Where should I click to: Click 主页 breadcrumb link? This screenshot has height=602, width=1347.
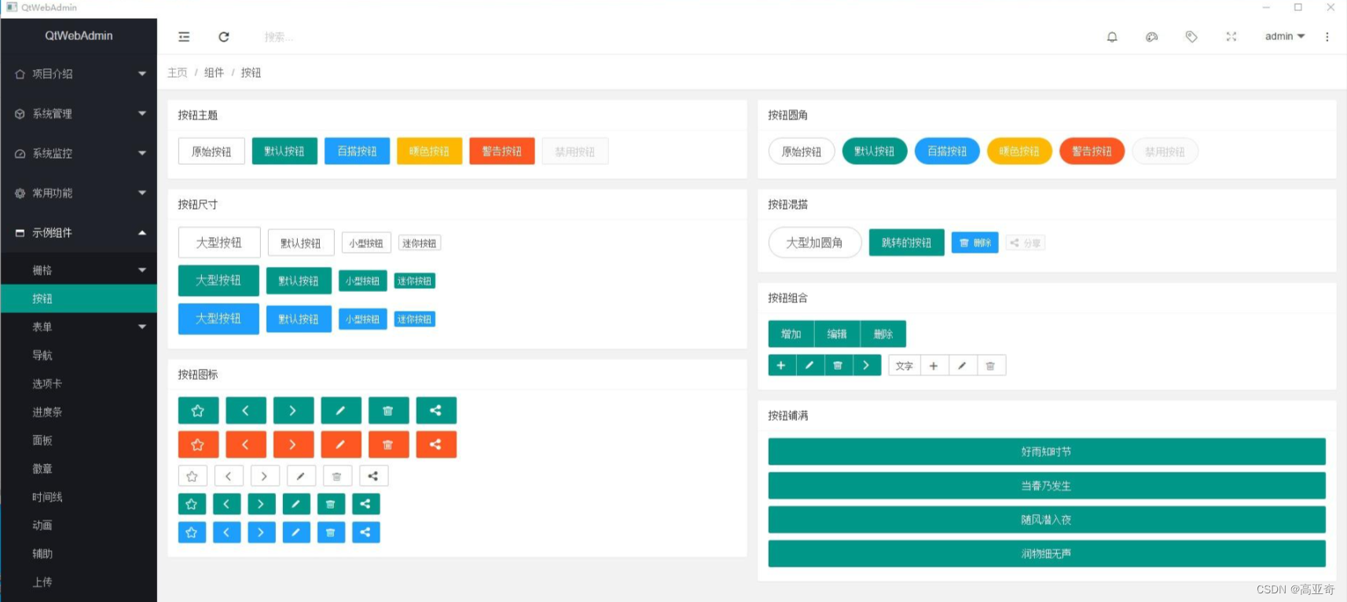[x=178, y=72]
